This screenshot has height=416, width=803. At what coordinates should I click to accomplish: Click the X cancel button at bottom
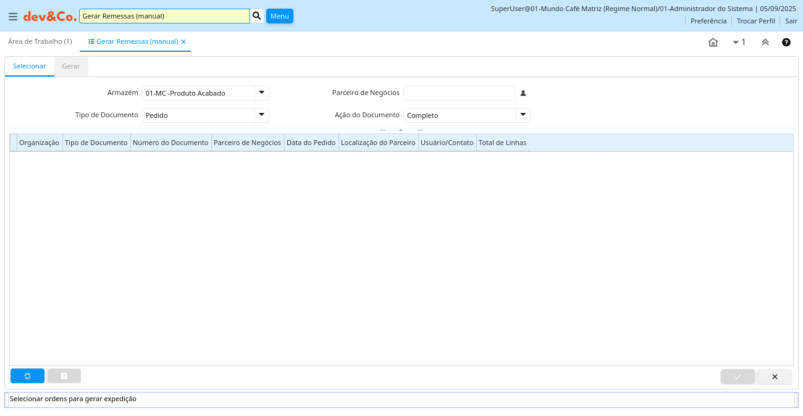[775, 376]
